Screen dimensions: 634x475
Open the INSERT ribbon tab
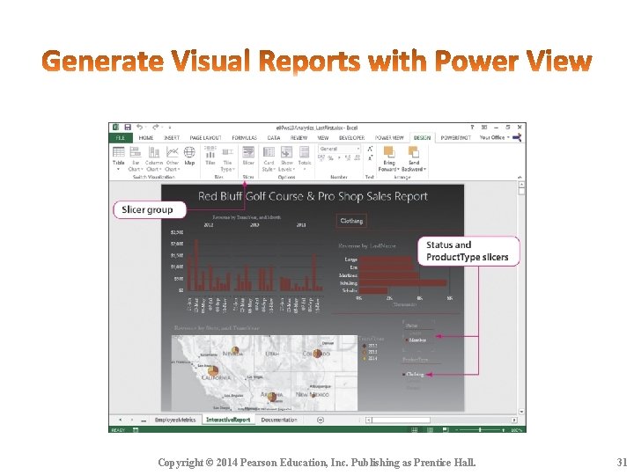point(172,138)
